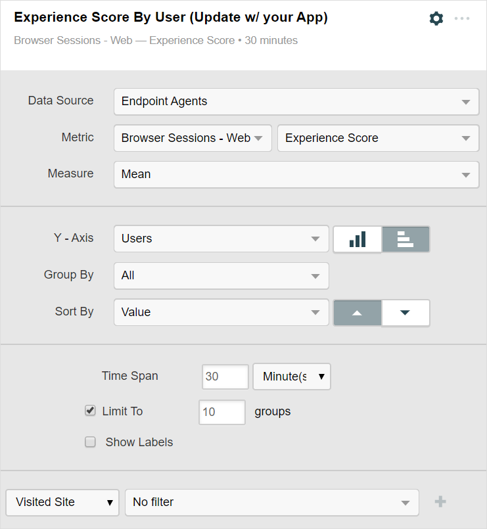Sort descending with the down arrow
Screen dimensions: 487x529
click(406, 313)
